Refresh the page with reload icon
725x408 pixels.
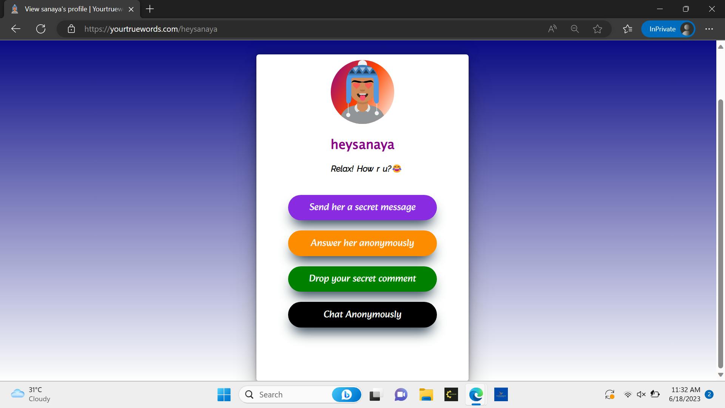tap(41, 29)
